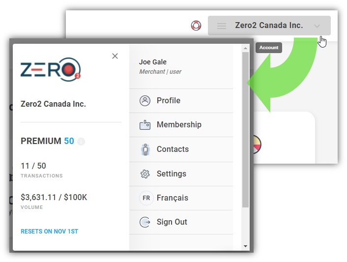Click the chevron arrow on account button
347x262 pixels.
coord(317,26)
